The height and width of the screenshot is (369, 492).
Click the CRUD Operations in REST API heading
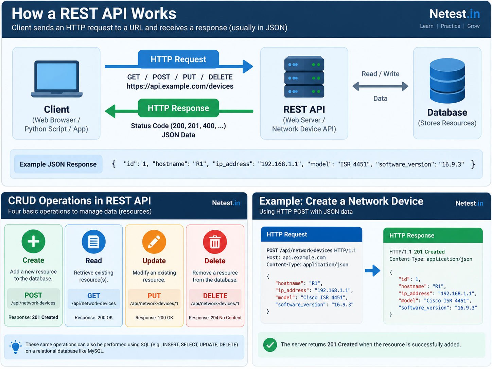(x=80, y=201)
